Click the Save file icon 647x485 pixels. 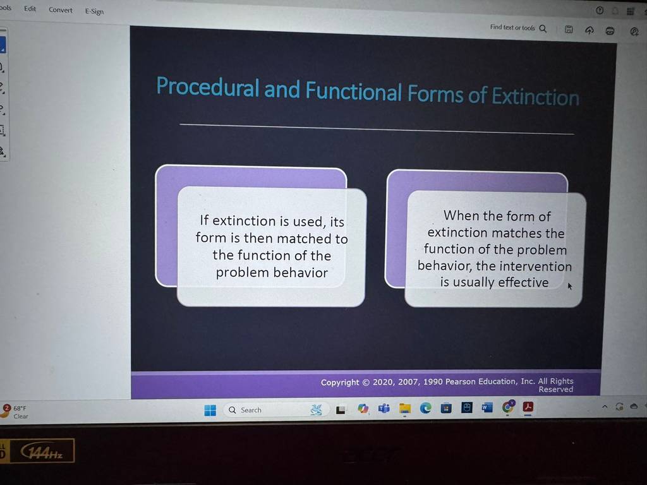(569, 29)
